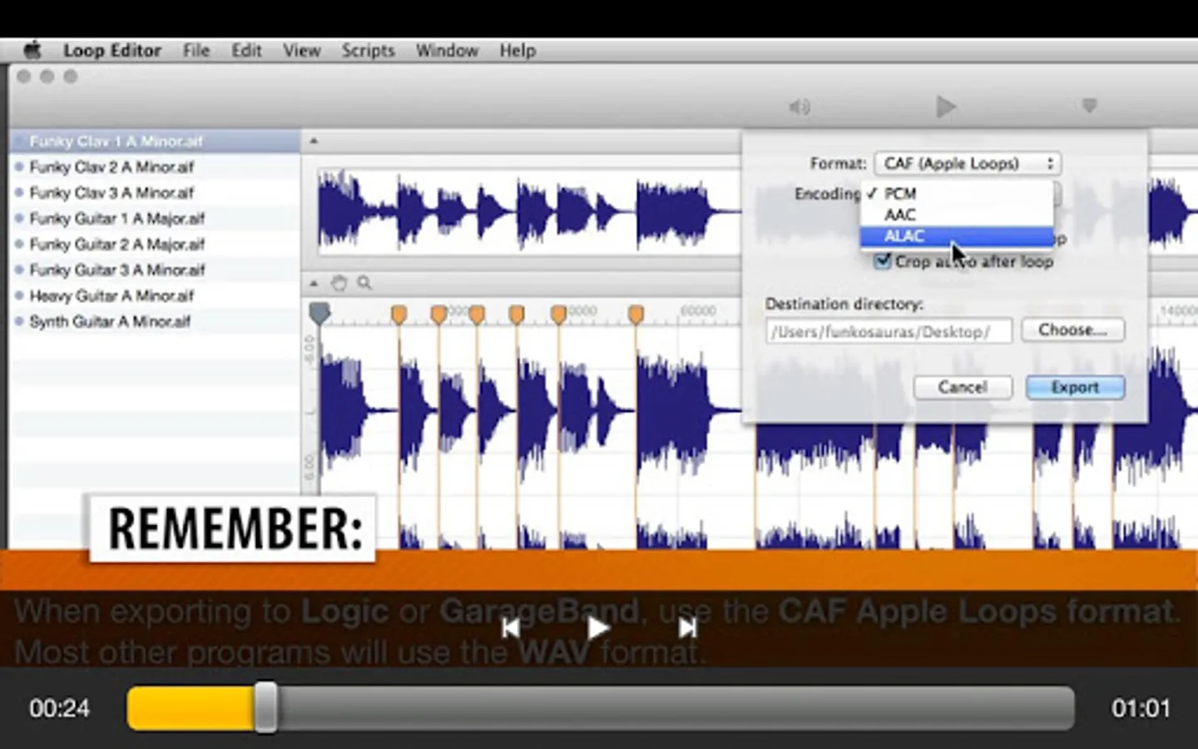Screen dimensions: 1198x749
Task: Click the Export button
Action: (1075, 387)
